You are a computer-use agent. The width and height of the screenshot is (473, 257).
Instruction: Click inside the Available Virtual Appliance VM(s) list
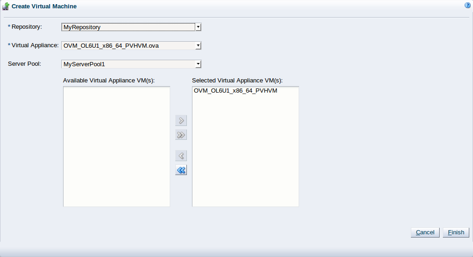click(x=116, y=146)
